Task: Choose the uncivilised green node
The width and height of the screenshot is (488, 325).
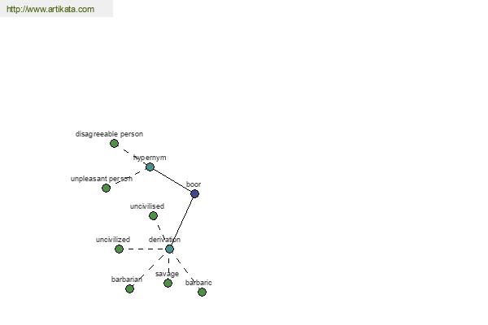Action: click(x=153, y=215)
